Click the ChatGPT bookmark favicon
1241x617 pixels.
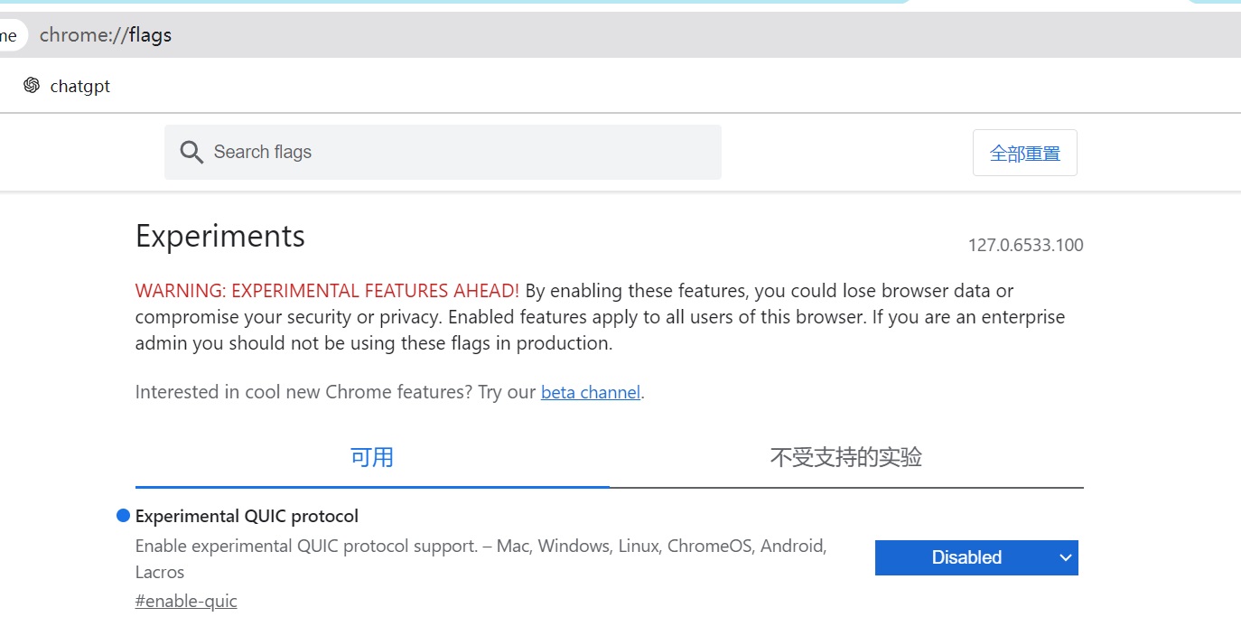click(32, 86)
